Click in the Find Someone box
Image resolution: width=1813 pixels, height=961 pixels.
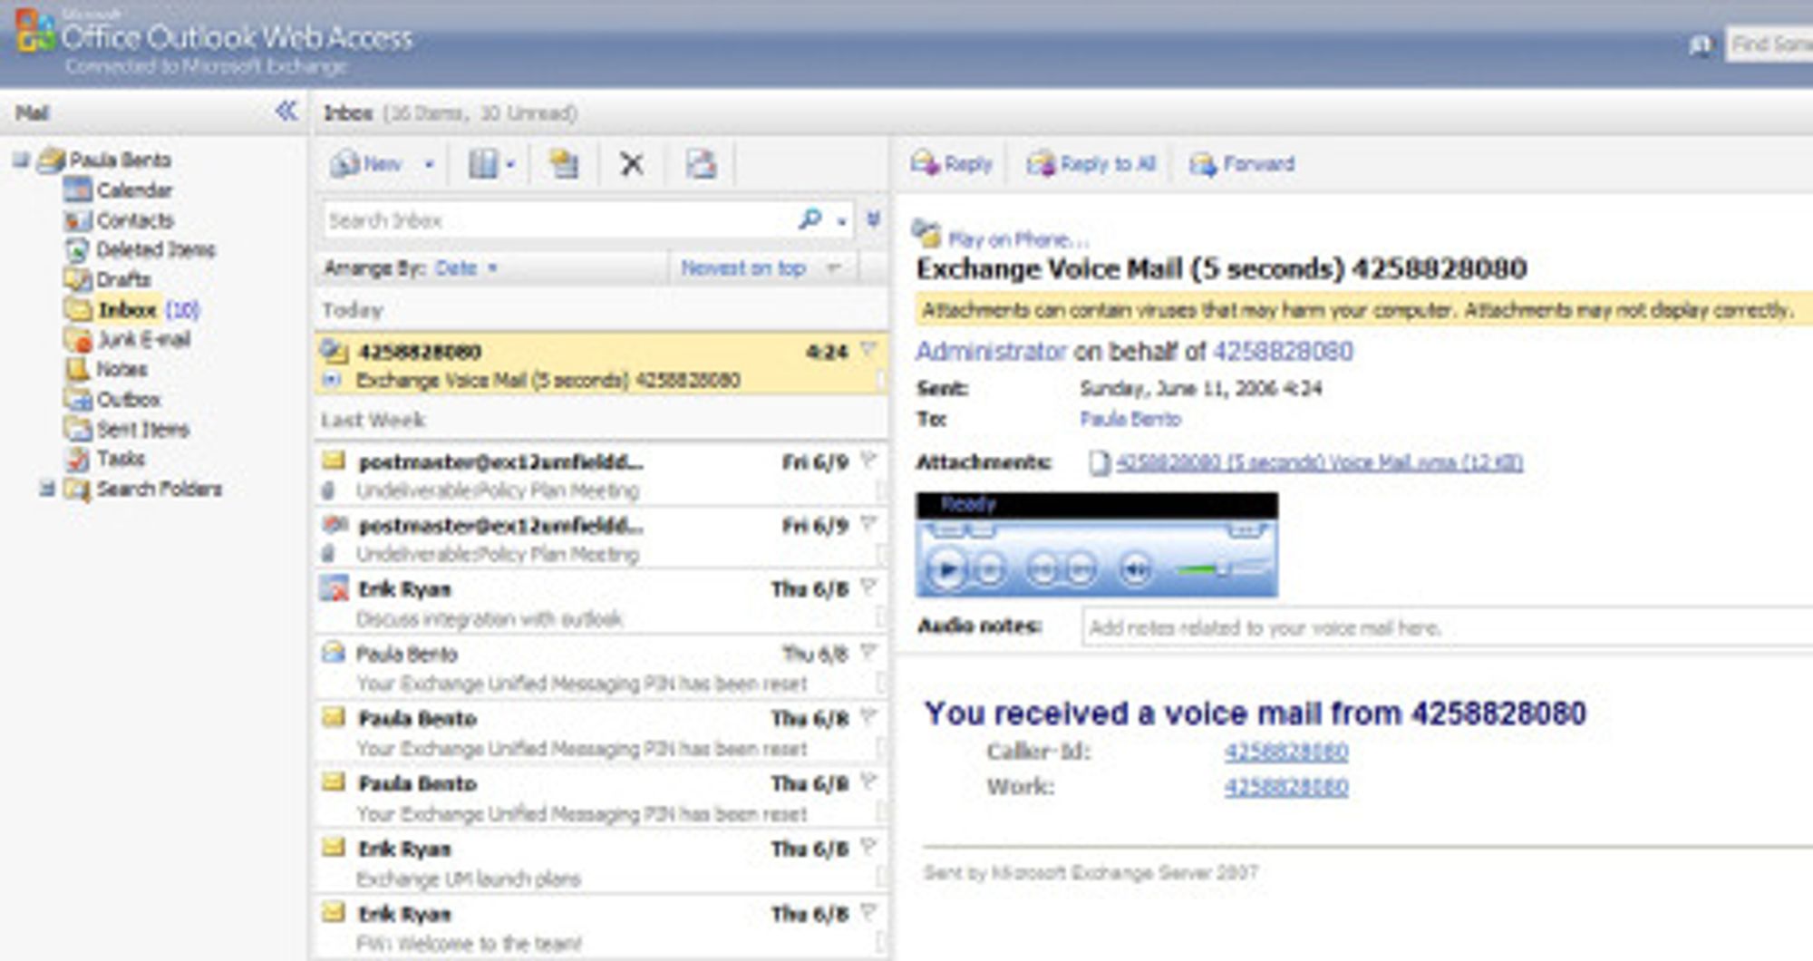click(x=1770, y=44)
